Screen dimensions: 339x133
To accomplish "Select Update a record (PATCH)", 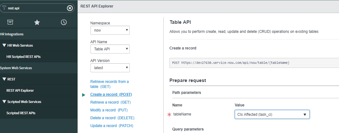I will [112, 126].
